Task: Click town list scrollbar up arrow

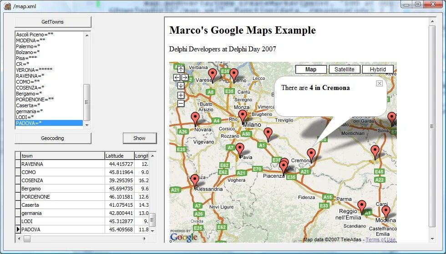Action: click(87, 35)
